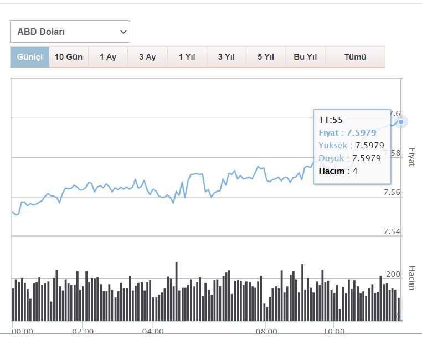
Task: Choose the 3 Yıl range tab
Action: 226,57
